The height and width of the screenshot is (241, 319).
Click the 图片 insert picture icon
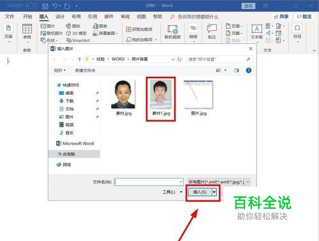tap(48, 26)
